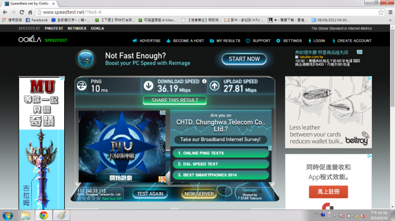Open 3. BEST SMARTPHONES 2014 link

[221, 175]
